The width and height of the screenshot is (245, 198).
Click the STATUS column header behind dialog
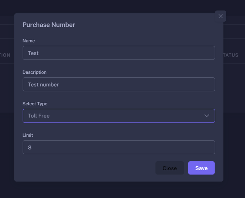[x=231, y=55]
